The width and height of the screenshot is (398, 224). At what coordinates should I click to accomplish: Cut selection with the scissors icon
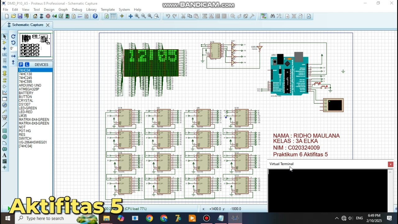pos(183,16)
